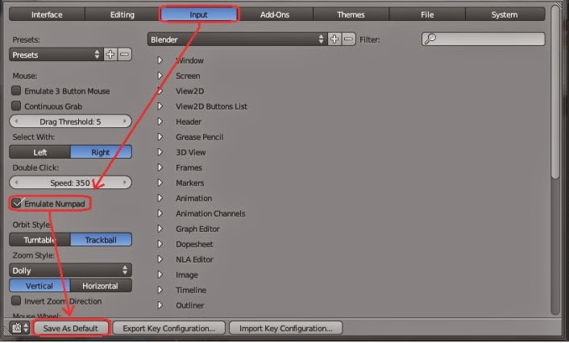This screenshot has width=569, height=343.
Task: Click the magnifier icon in Filter field
Action: point(430,39)
